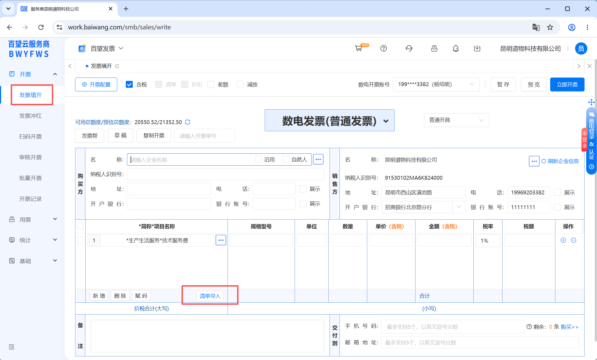Open invoice type 数电发票(普通发票) dropdown
The image size is (597, 360).
(x=330, y=120)
